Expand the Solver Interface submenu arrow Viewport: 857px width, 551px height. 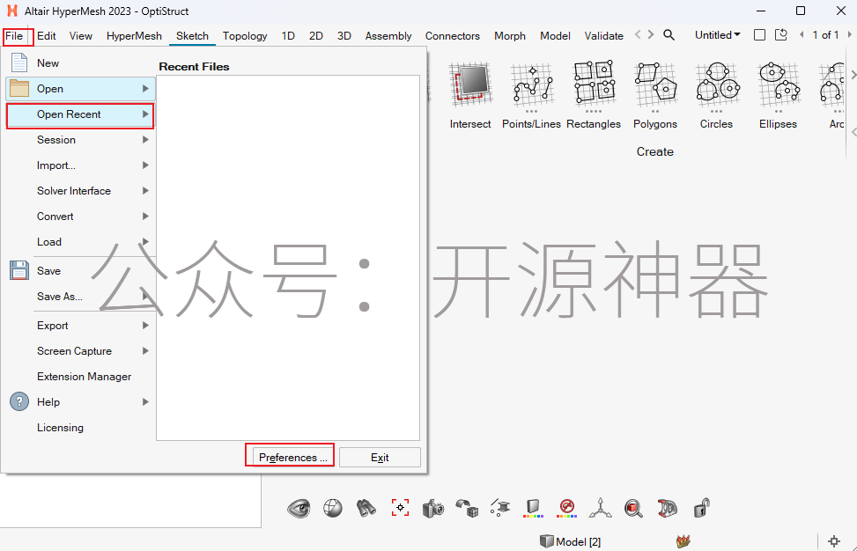145,191
